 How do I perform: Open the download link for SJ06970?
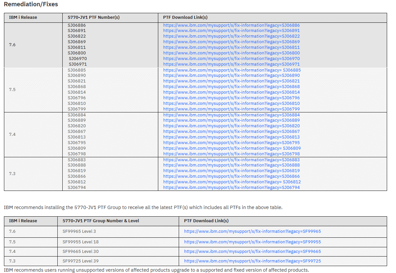coord(231,59)
